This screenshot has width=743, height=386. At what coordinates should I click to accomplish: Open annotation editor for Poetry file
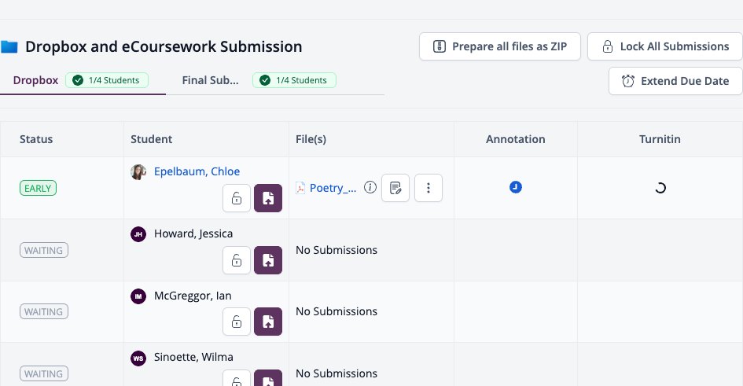click(x=395, y=188)
